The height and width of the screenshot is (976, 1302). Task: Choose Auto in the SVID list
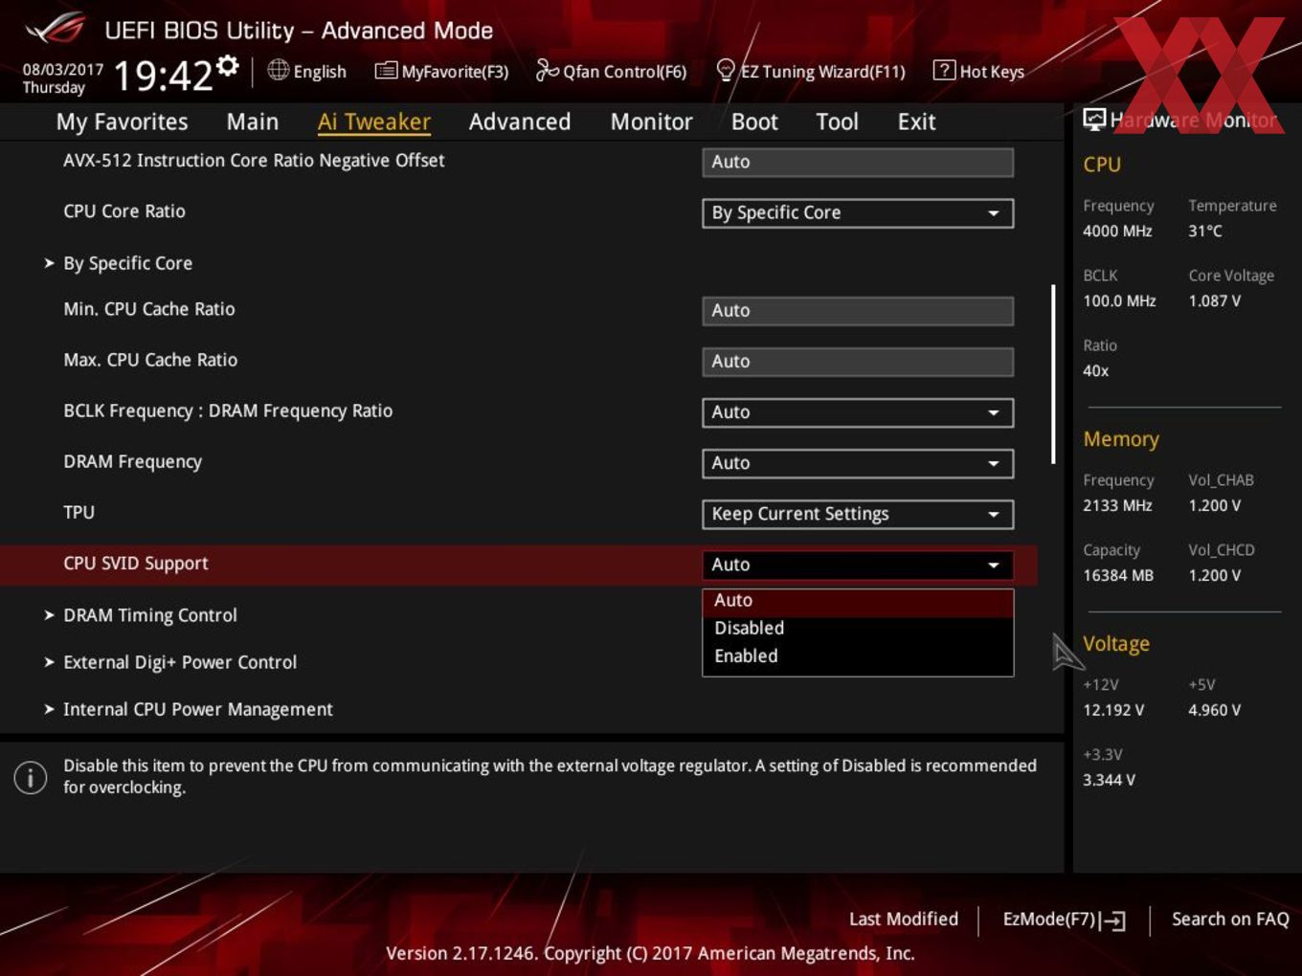point(858,601)
